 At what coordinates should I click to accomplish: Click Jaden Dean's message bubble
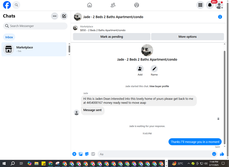139,101
